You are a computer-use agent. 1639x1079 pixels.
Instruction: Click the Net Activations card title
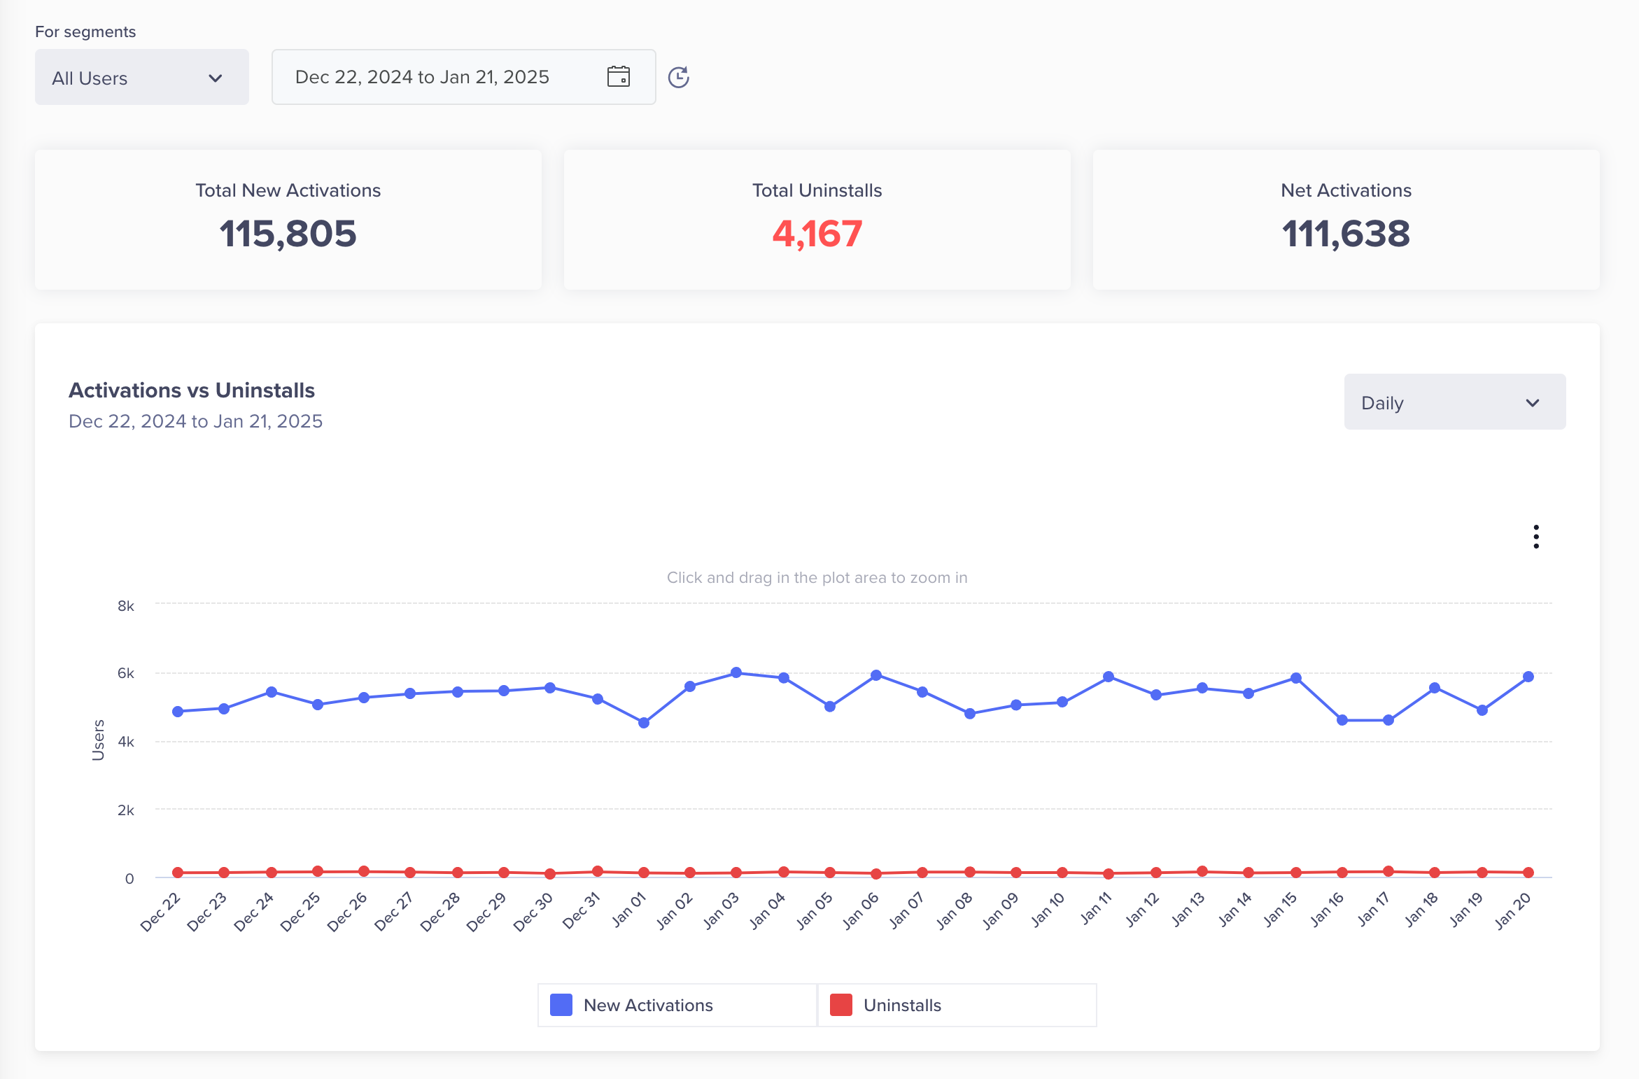click(x=1346, y=190)
